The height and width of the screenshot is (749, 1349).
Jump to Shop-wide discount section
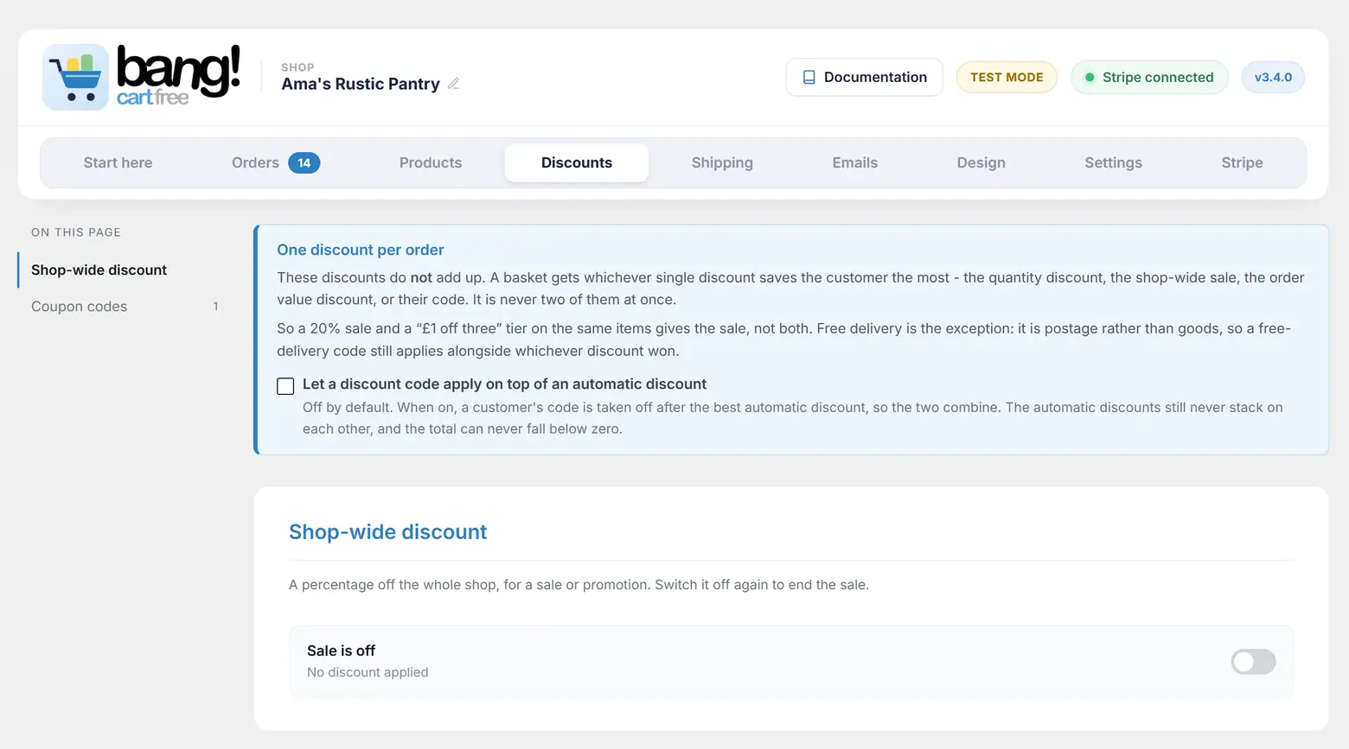tap(99, 270)
